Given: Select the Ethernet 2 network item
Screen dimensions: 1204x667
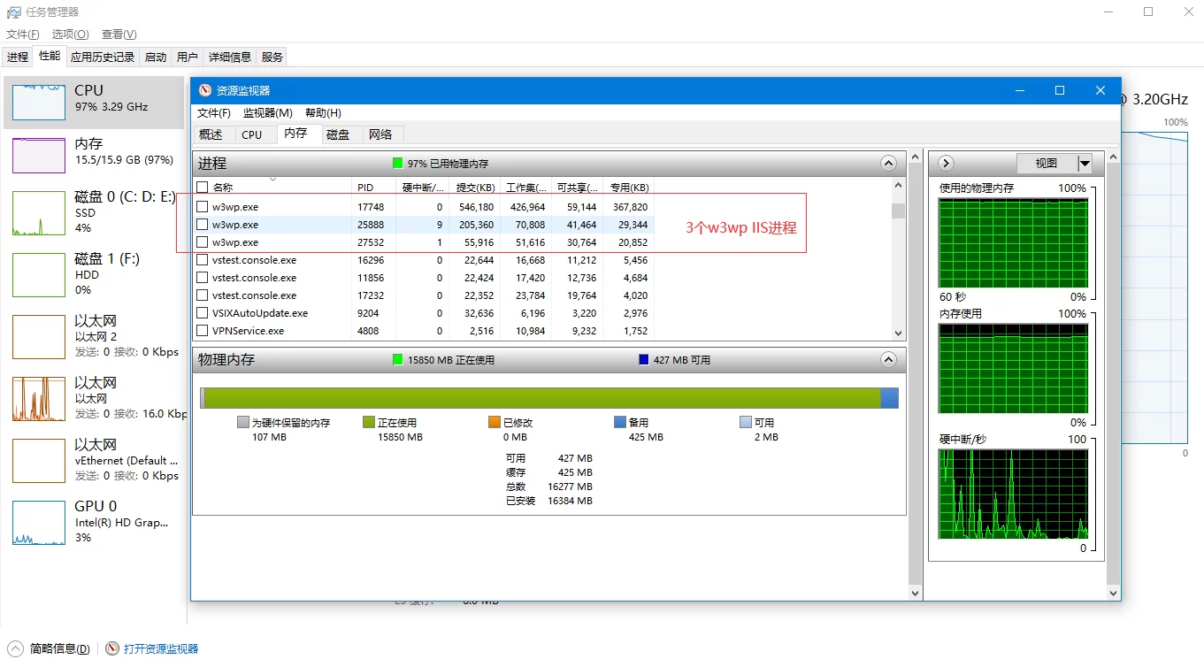Looking at the screenshot, I should pos(94,336).
